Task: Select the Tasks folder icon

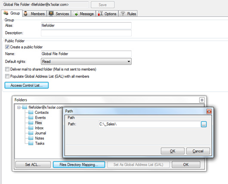Action: (x=31, y=143)
